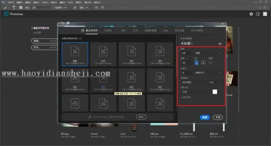The height and width of the screenshot is (146, 271).
Task: Open the 窗口(W) menu
Action: [x=88, y=2]
